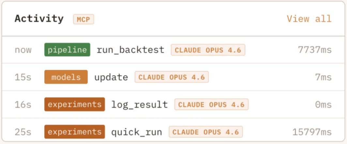347x144 pixels.
Task: Click the MCP badge beside Activity
Action: pyautogui.click(x=83, y=19)
